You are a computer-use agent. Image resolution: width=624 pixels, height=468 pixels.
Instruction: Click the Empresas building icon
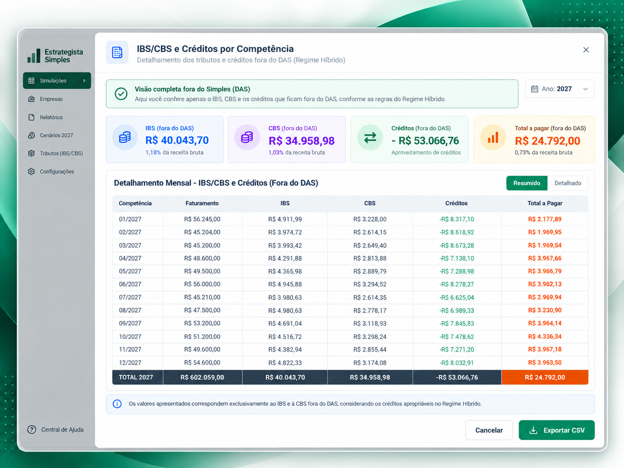tap(31, 99)
